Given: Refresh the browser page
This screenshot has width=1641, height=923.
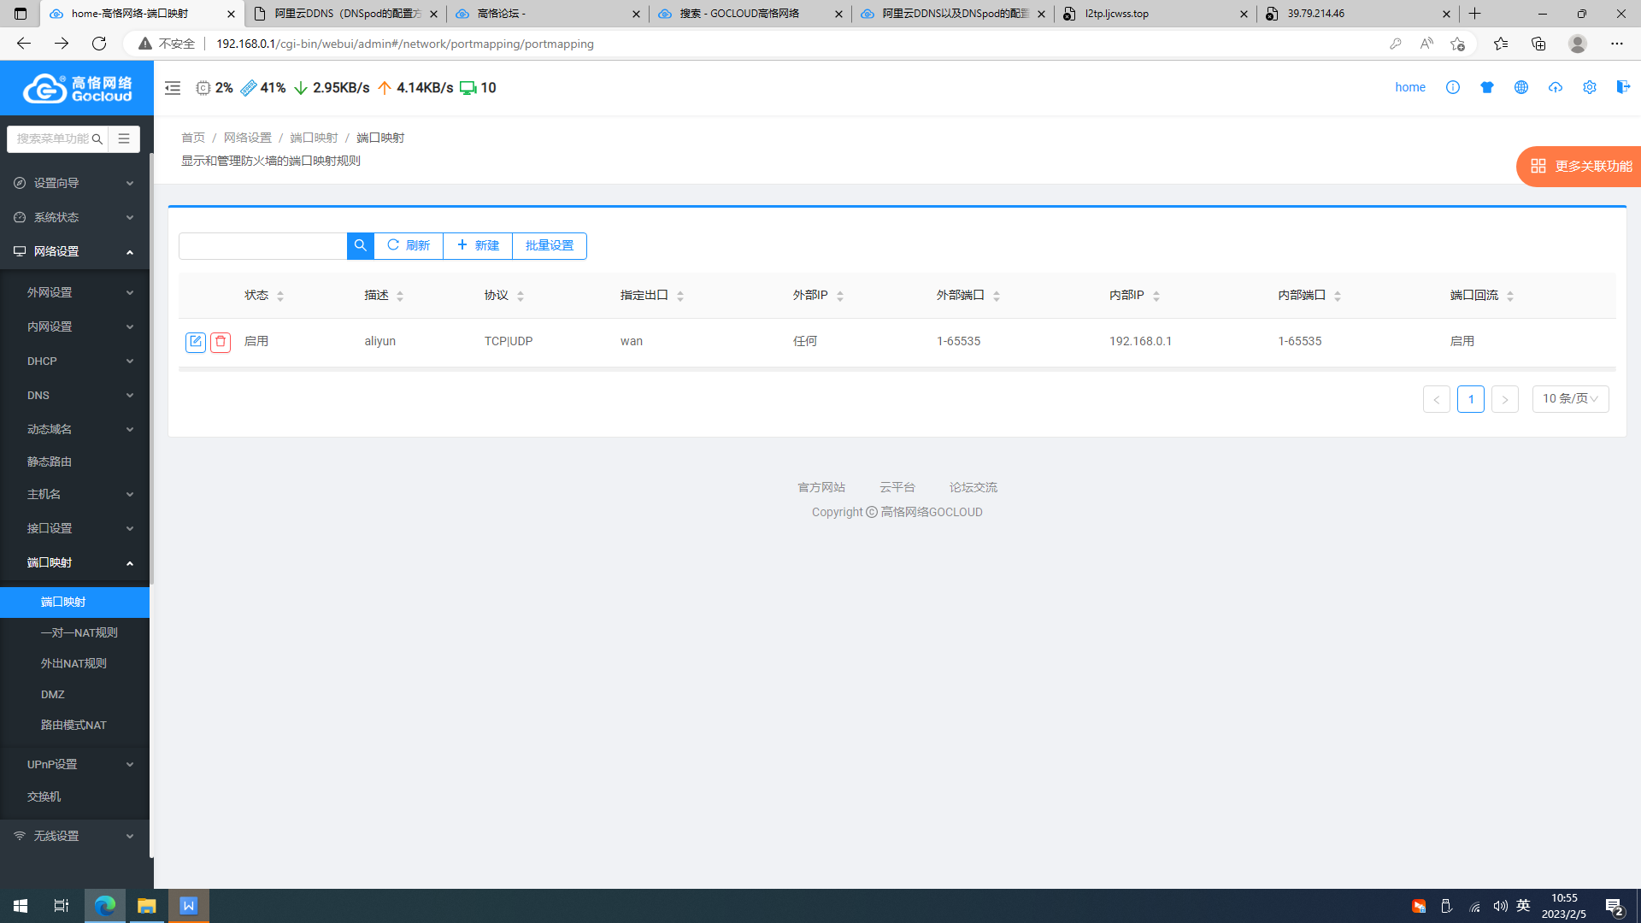Looking at the screenshot, I should click(99, 44).
